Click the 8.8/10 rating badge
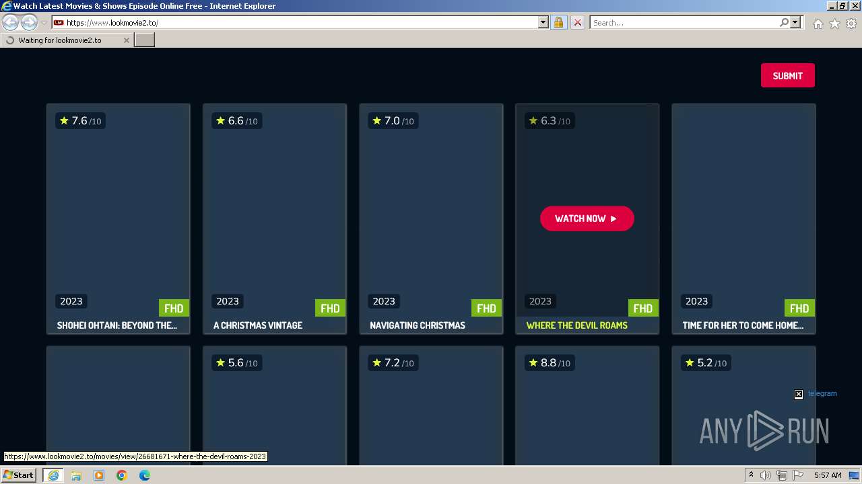This screenshot has height=484, width=862. point(550,363)
